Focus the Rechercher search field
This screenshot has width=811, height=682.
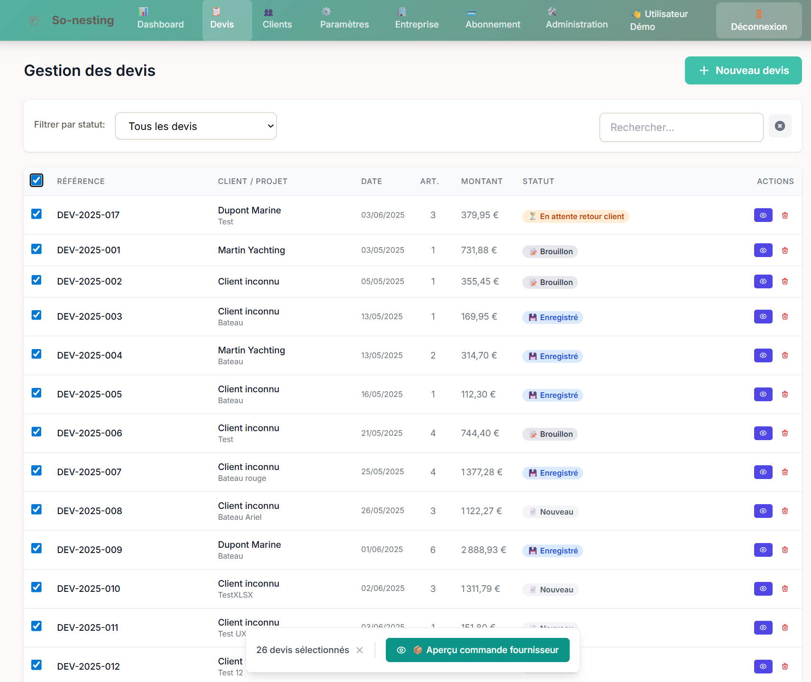(x=681, y=128)
